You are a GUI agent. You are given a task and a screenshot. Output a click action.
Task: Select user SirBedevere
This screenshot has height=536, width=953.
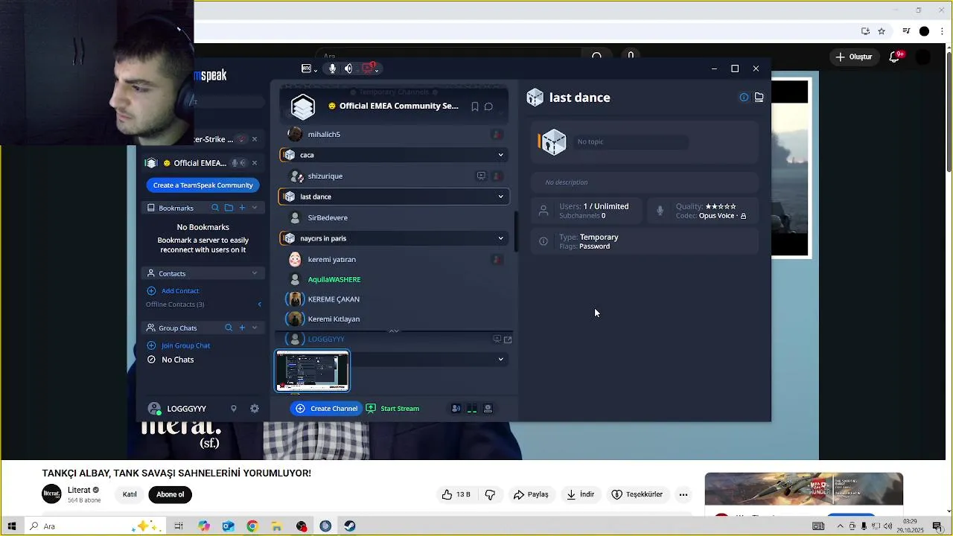(x=328, y=217)
